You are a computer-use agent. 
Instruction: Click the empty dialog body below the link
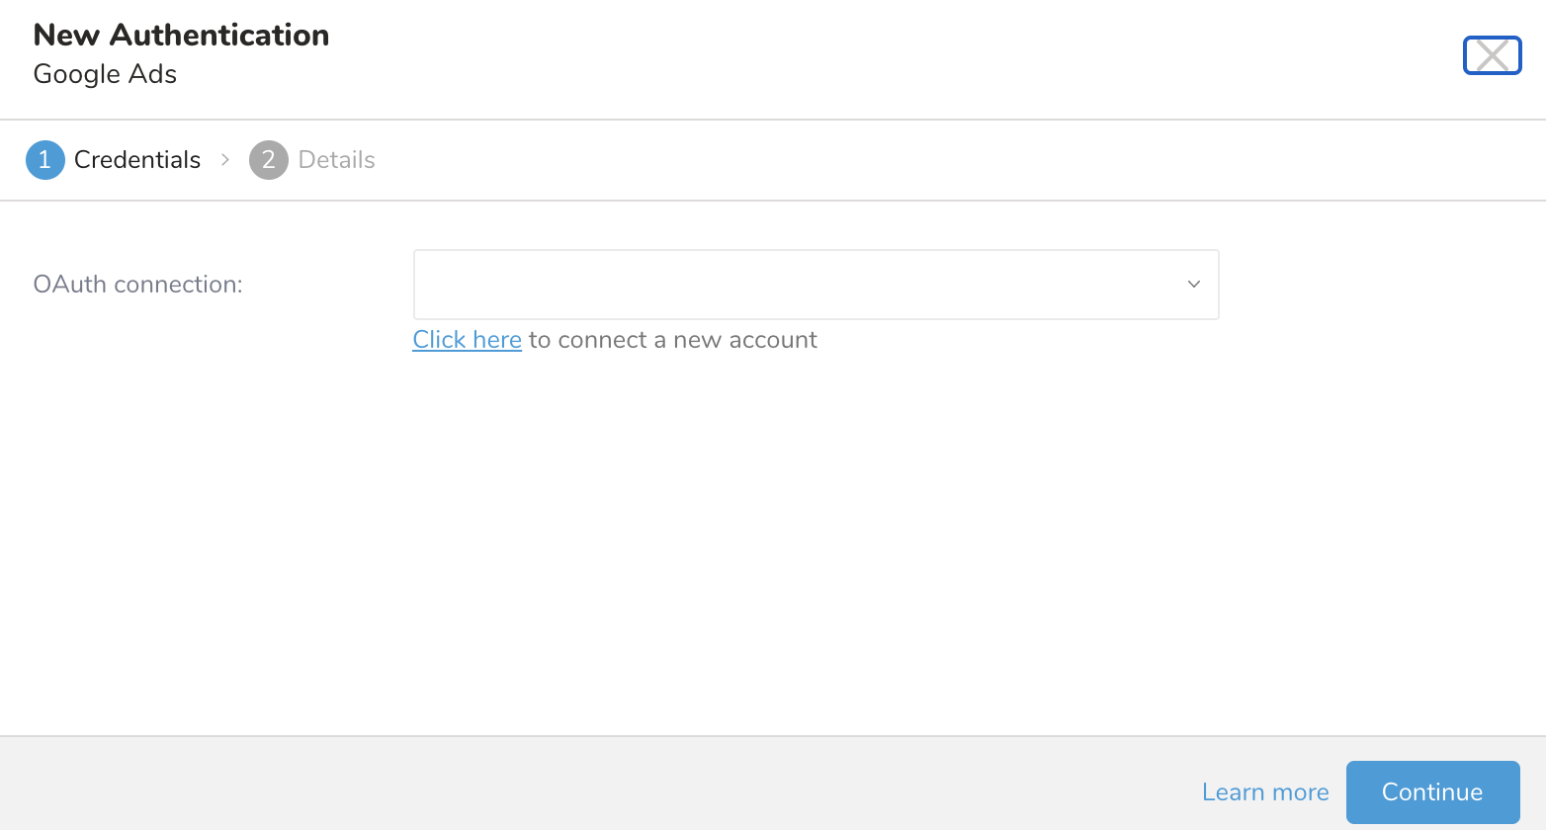(771, 543)
